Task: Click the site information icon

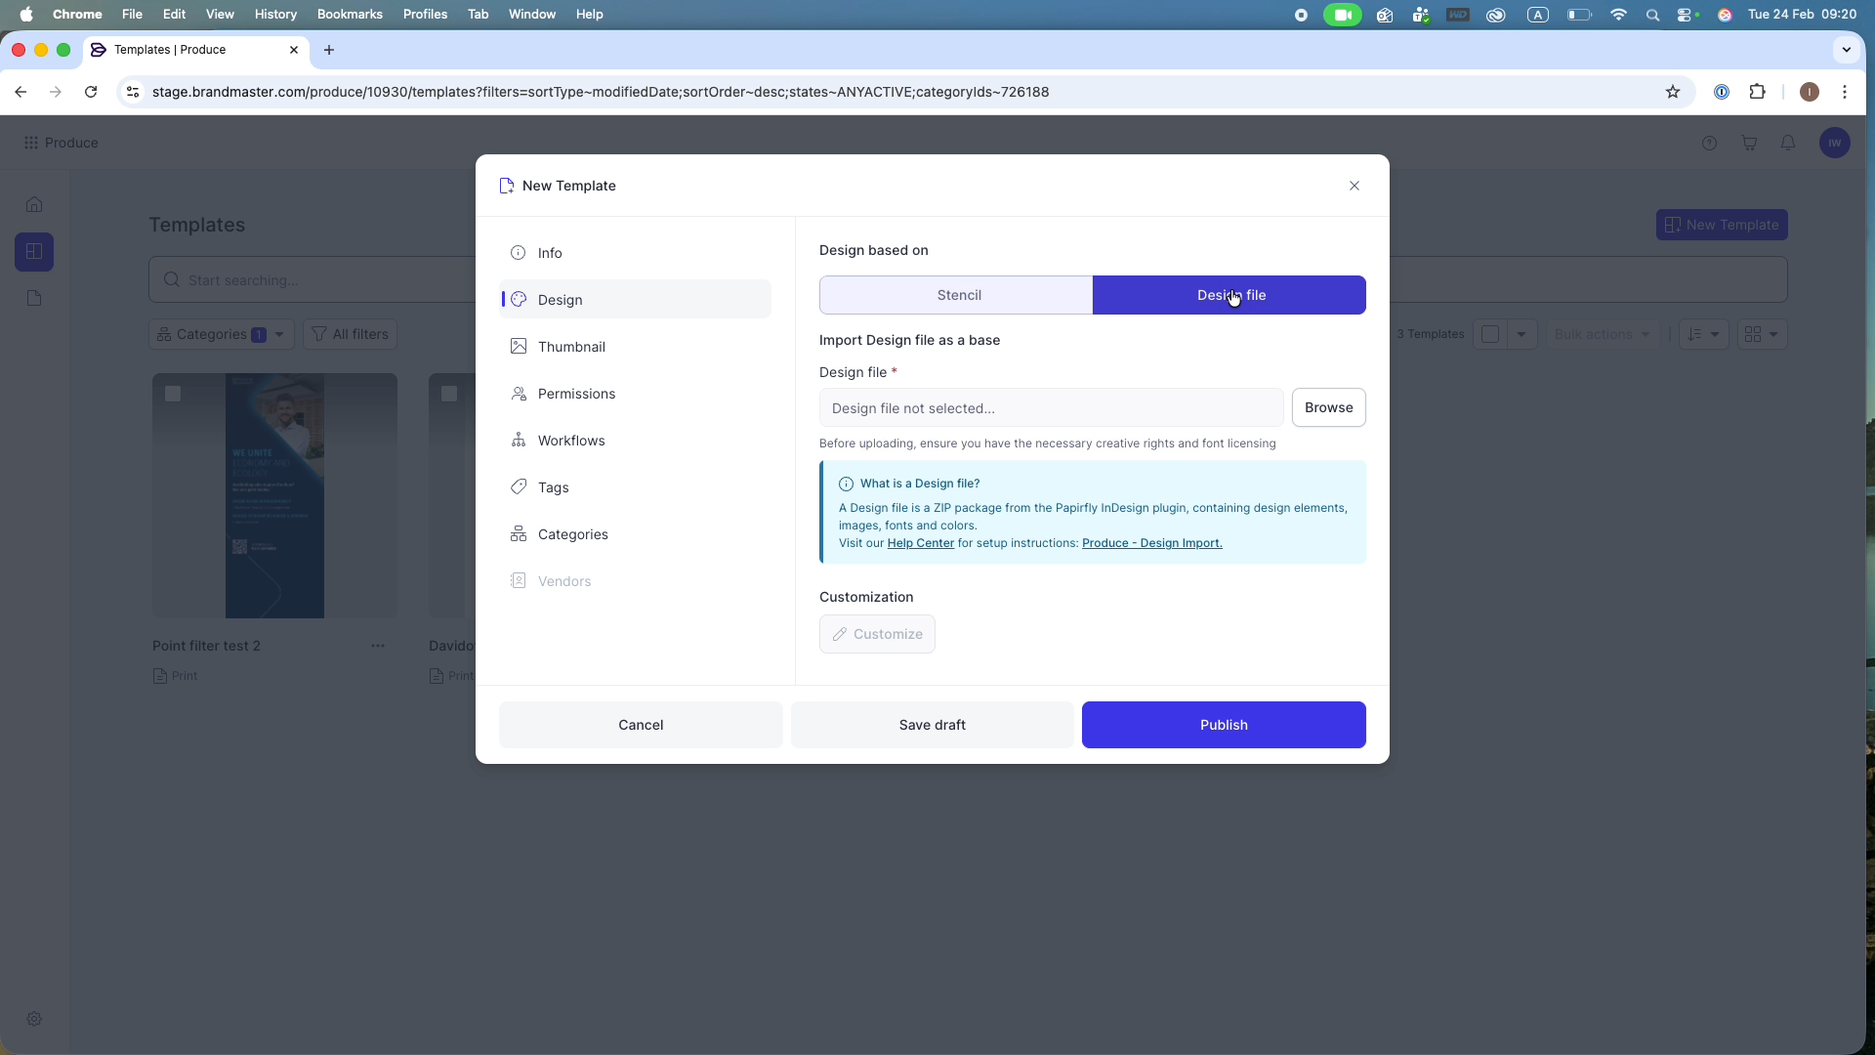Action: tap(133, 92)
